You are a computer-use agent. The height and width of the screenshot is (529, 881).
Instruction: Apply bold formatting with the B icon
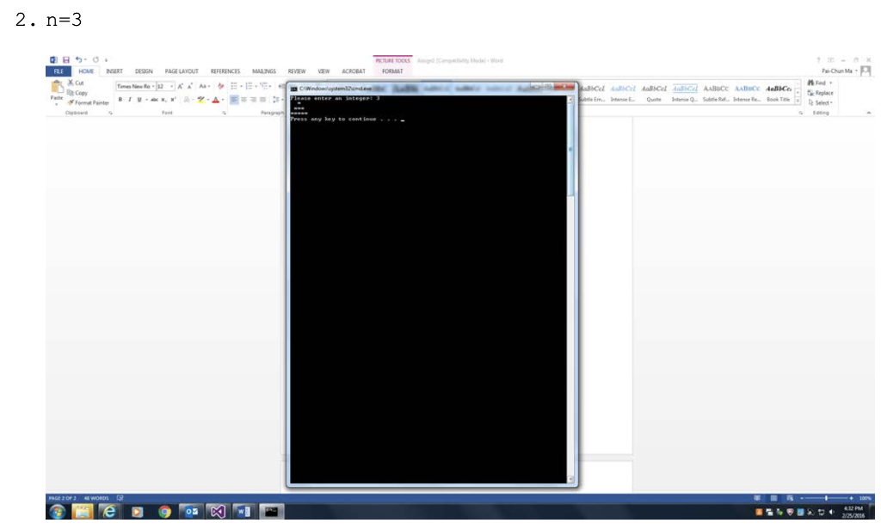pos(120,99)
